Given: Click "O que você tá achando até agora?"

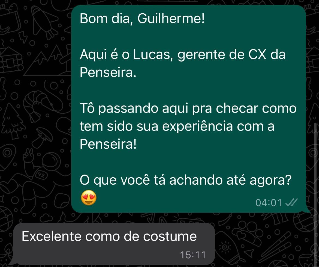Looking at the screenshot, I should pos(186,180).
